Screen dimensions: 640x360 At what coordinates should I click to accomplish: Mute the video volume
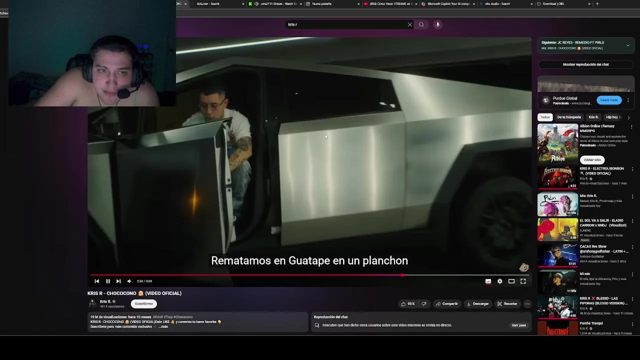129,281
